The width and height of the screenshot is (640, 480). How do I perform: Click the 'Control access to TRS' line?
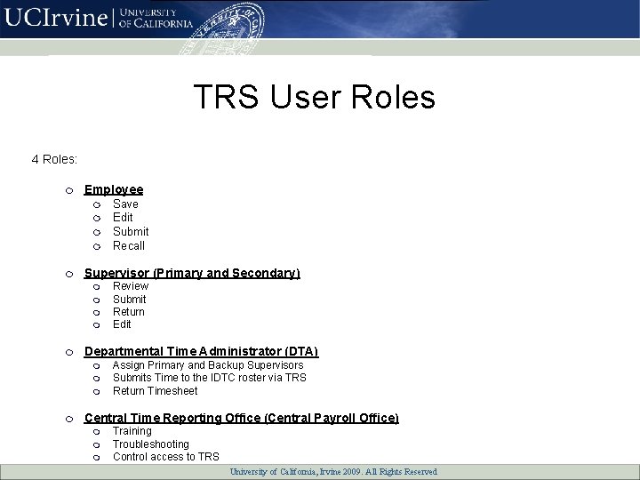pyautogui.click(x=166, y=456)
